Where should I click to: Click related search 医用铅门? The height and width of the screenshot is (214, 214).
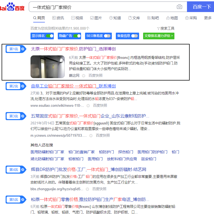(95, 159)
